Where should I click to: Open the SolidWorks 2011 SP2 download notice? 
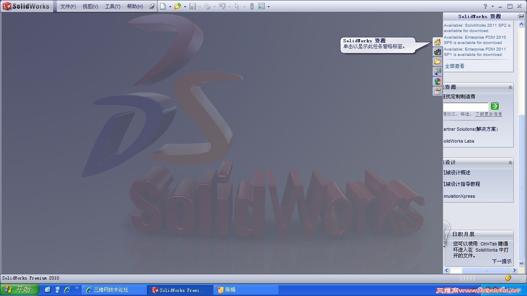click(x=477, y=28)
